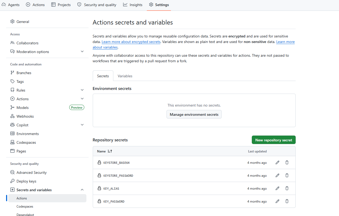
Task: Go to Codespaces settings with monitor icon
Action: 26,142
